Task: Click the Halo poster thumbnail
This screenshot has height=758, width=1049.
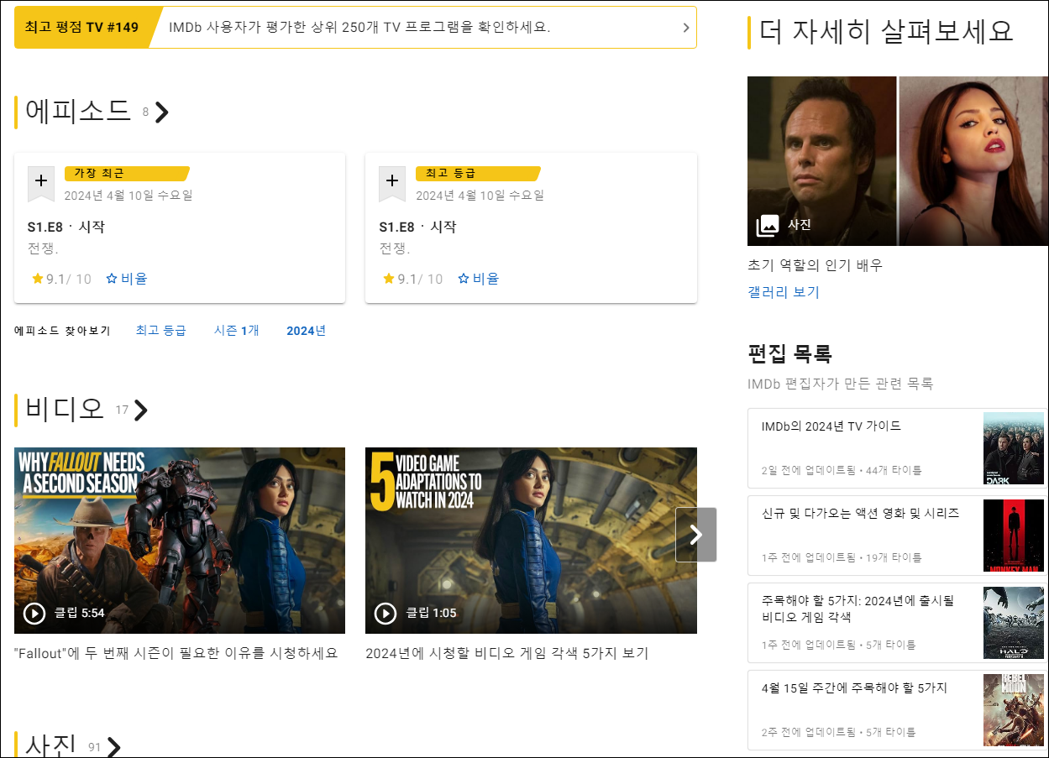Action: [1014, 623]
